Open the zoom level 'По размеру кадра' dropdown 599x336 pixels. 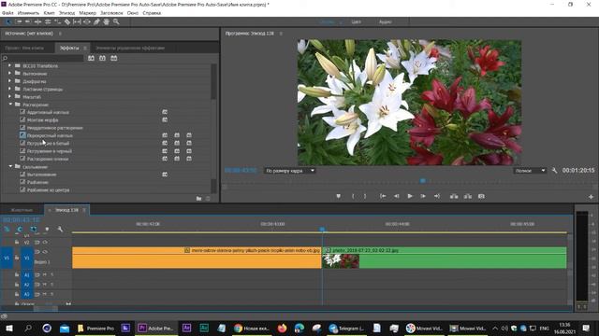coord(289,171)
